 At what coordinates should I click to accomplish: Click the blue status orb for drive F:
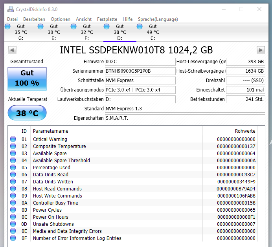(74, 26)
